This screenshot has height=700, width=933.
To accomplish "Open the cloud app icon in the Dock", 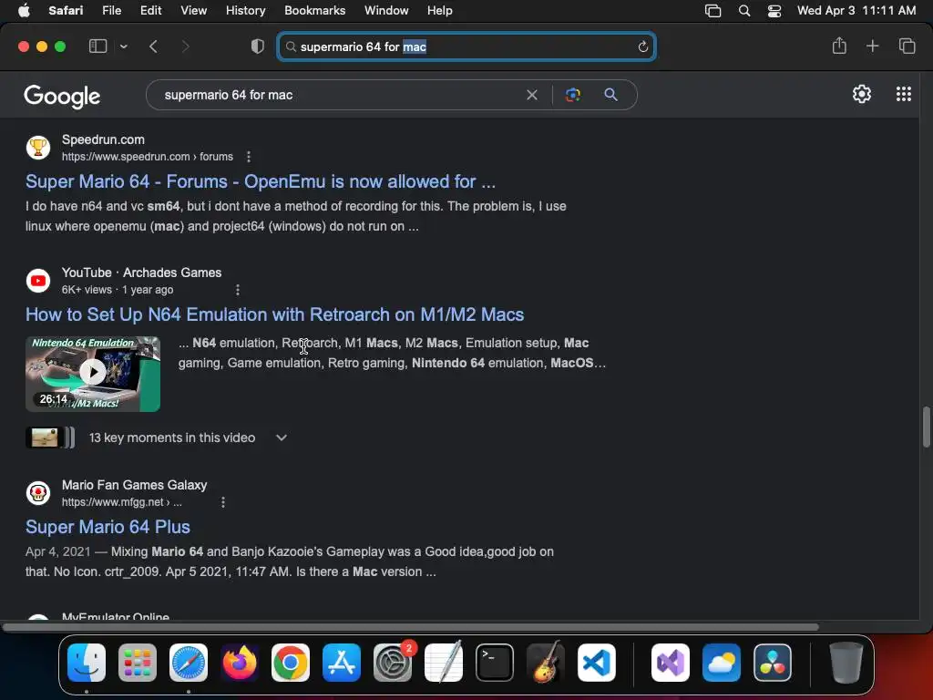I will click(722, 663).
